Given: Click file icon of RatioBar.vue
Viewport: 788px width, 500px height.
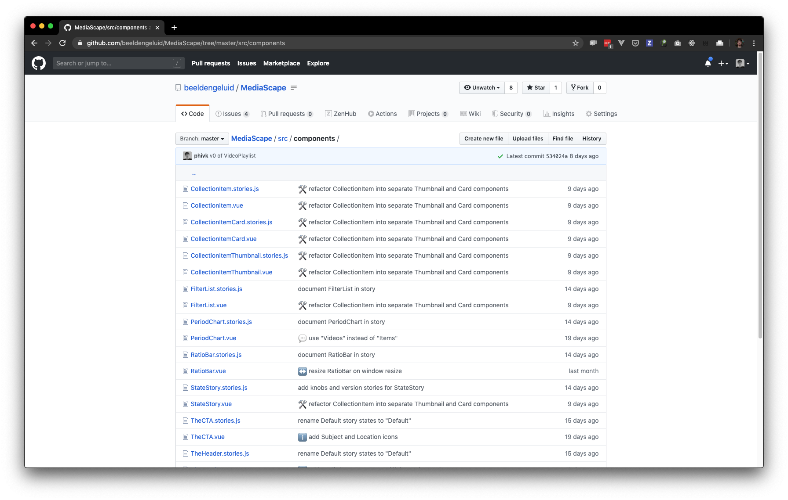Looking at the screenshot, I should (185, 371).
